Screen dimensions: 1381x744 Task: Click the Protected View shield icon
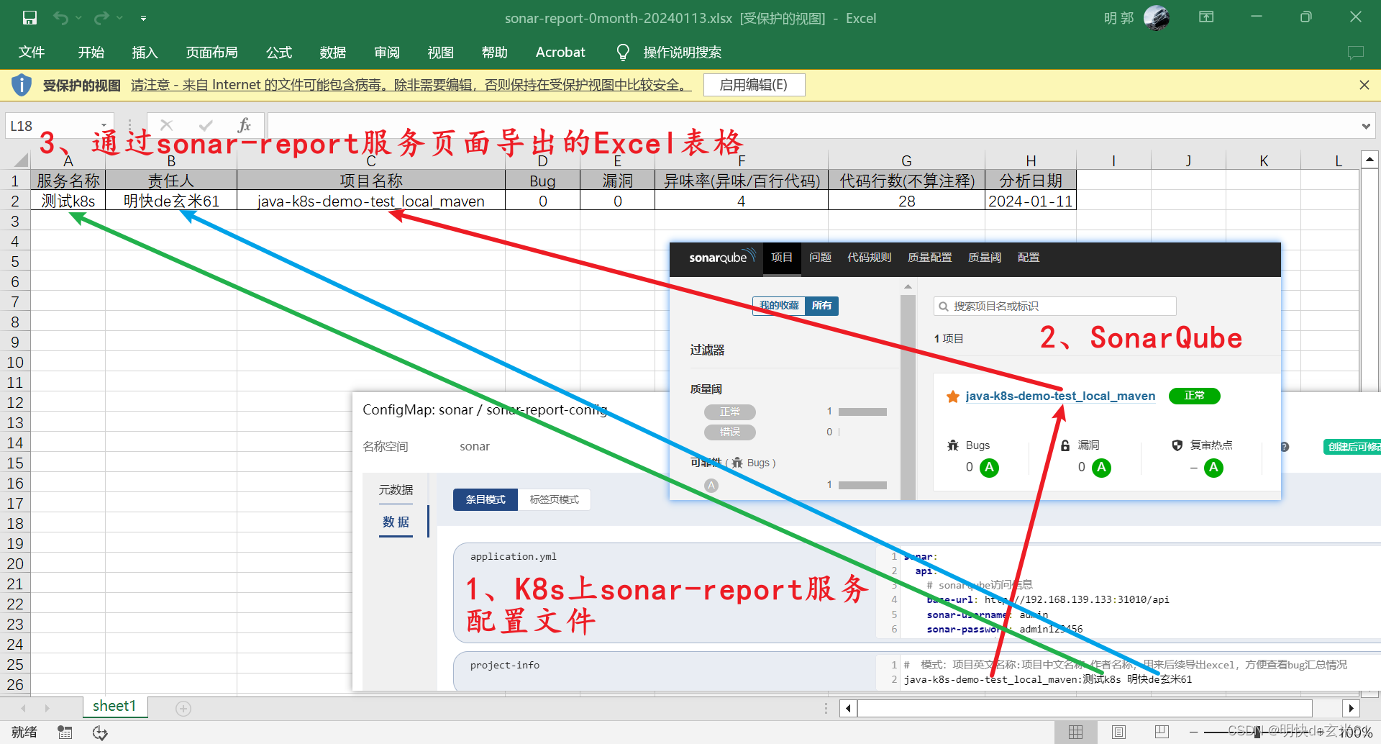[x=22, y=85]
